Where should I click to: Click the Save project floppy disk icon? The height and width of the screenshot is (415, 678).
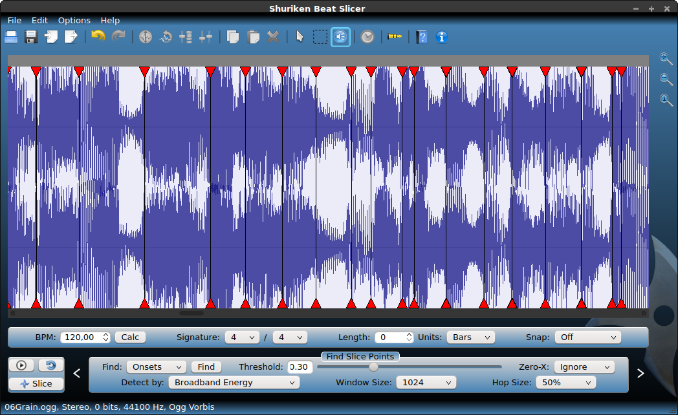tap(30, 37)
